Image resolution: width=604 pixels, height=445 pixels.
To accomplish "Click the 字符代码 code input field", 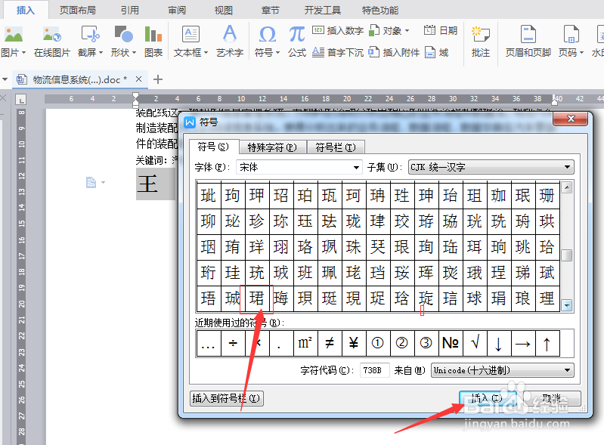I will [374, 370].
